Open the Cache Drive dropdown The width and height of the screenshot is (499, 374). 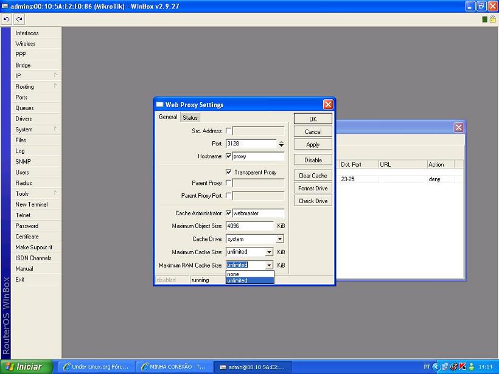pyautogui.click(x=279, y=239)
